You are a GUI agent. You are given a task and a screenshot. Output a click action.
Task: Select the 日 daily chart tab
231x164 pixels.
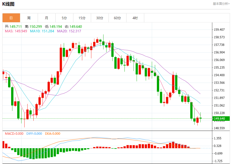click(x=11, y=18)
